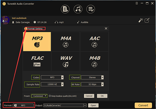Click the Format MP3 selector at bottom
The image size is (156, 109).
[23, 105]
